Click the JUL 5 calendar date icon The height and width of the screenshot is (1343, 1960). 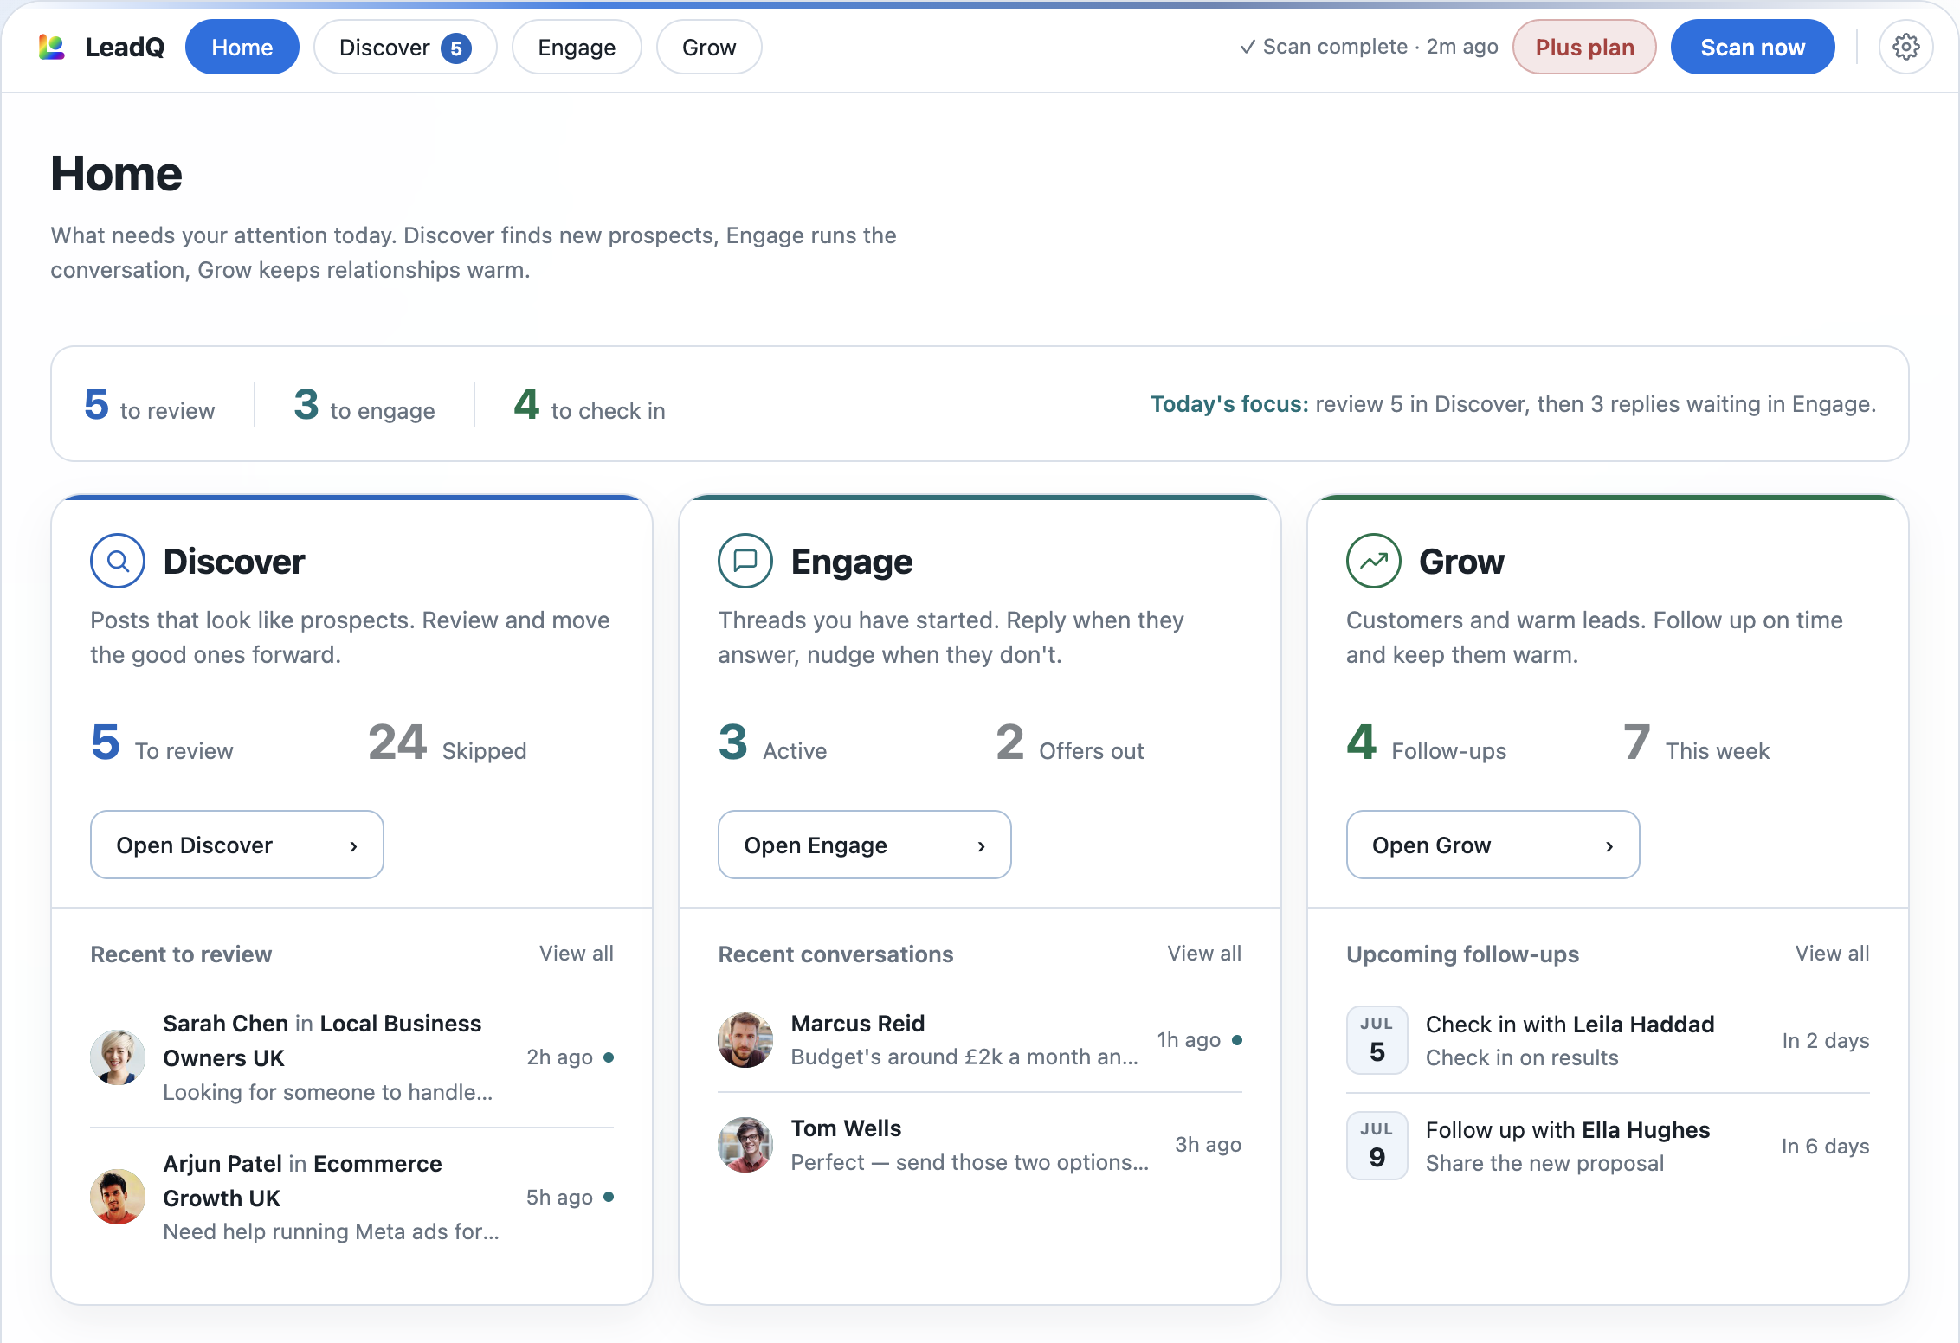click(1377, 1040)
